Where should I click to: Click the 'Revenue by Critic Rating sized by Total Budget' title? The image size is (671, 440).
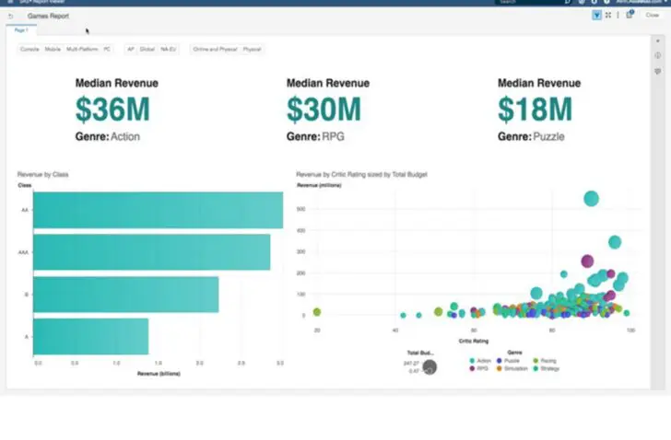click(x=361, y=174)
